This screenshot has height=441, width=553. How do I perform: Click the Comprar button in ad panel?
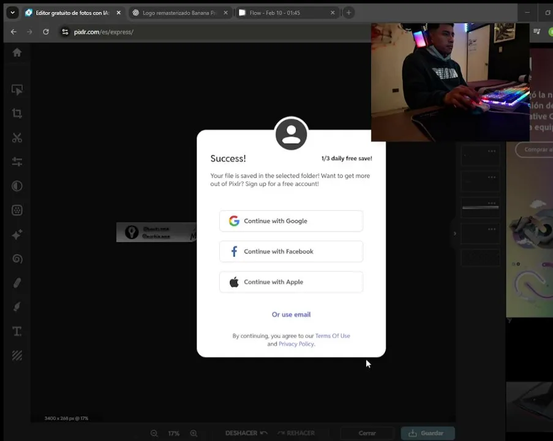pos(534,149)
